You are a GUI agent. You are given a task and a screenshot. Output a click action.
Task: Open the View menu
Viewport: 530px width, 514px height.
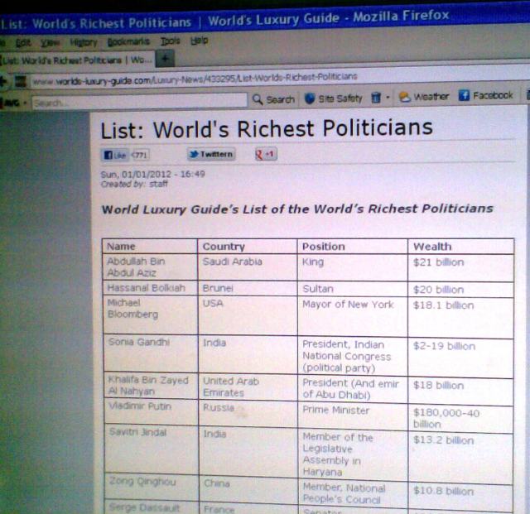point(50,41)
